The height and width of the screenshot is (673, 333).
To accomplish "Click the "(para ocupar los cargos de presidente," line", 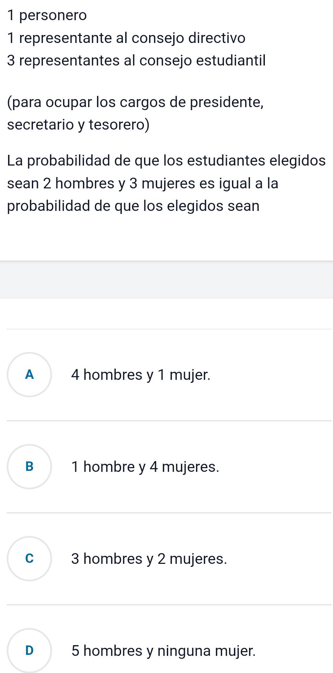I will coord(135,102).
